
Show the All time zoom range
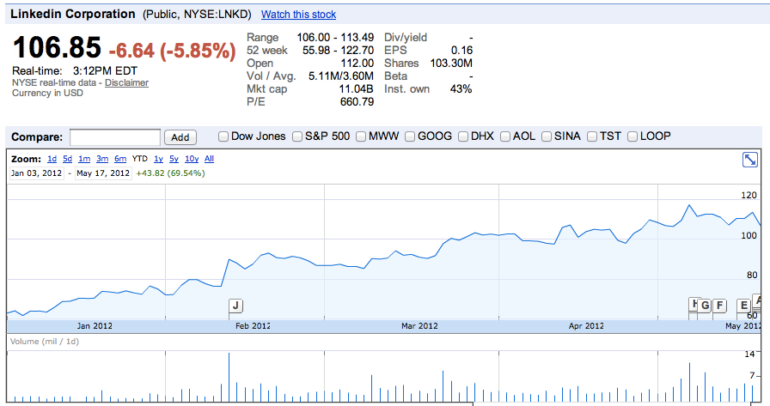(x=210, y=159)
